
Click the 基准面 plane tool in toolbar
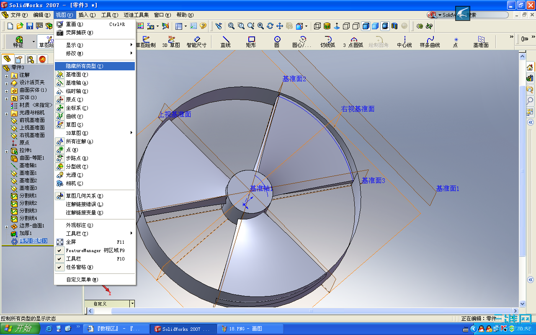[x=481, y=41]
